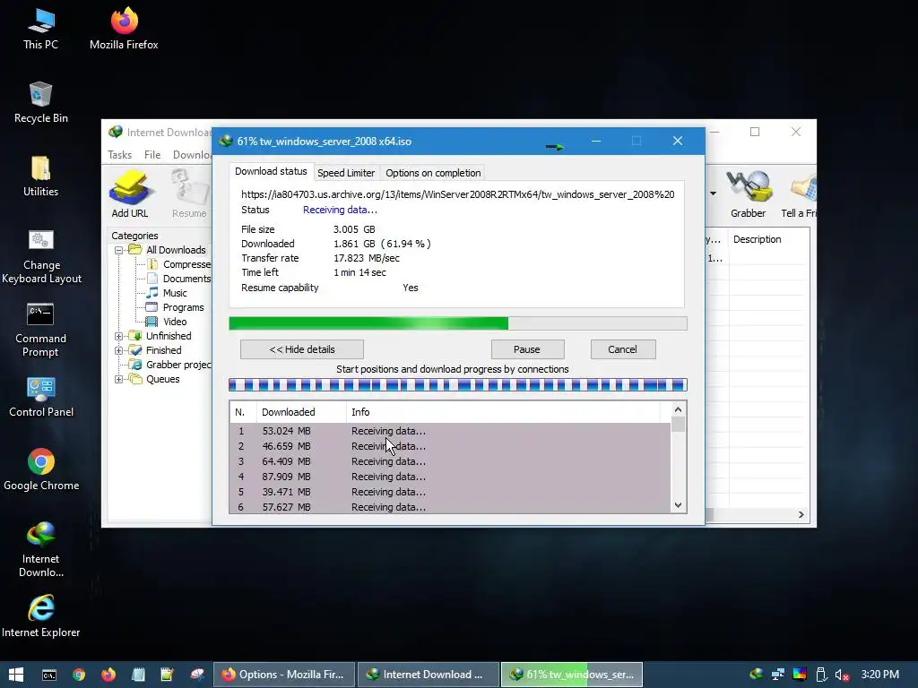This screenshot has width=918, height=688.
Task: Open the IDM toolbar overflow dropdown arrow
Action: click(713, 193)
